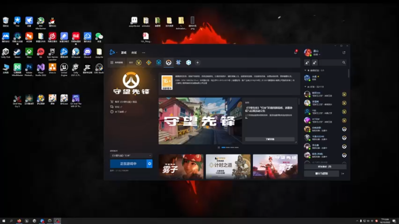399x224 pixels.
Task: Collapse the social panel arrow
Action: [343, 173]
